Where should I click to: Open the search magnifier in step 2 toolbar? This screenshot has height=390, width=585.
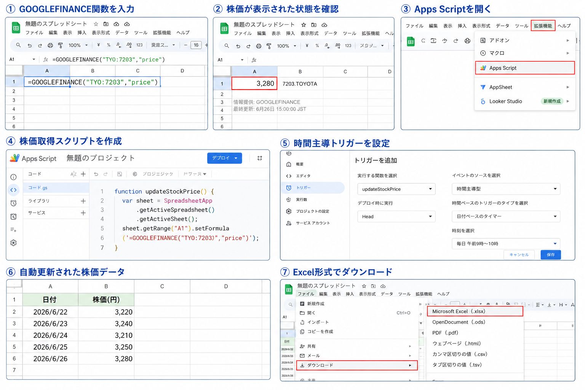coord(227,46)
